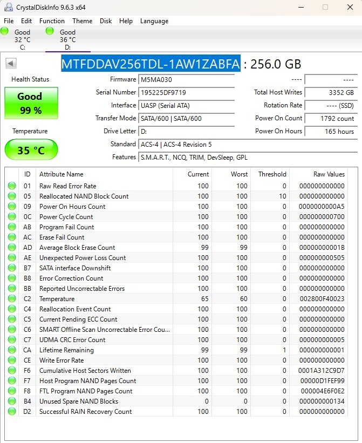Open the Disk menu
Viewport: 362px width, 443px height.
(106, 21)
